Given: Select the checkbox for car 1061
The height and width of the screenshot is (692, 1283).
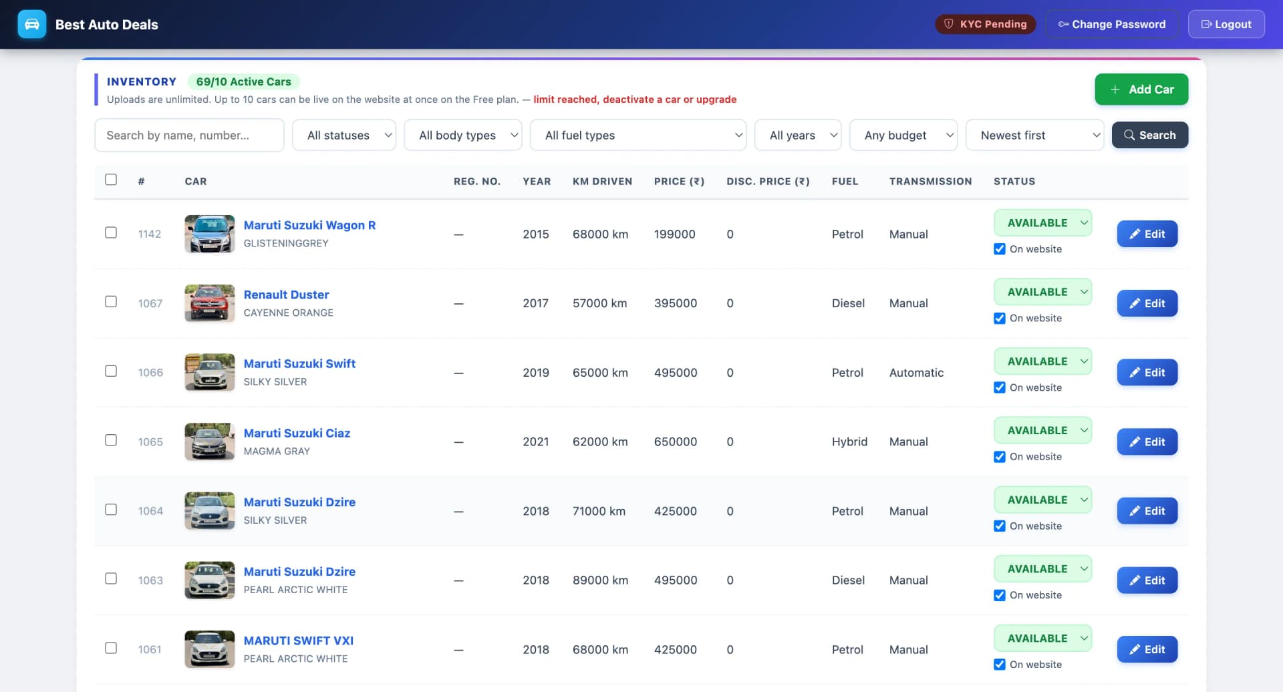Looking at the screenshot, I should 111,648.
